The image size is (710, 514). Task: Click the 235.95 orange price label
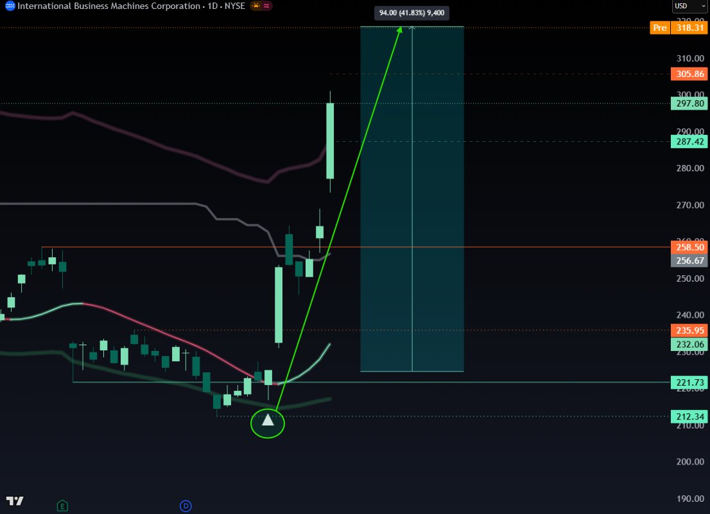[x=689, y=330]
